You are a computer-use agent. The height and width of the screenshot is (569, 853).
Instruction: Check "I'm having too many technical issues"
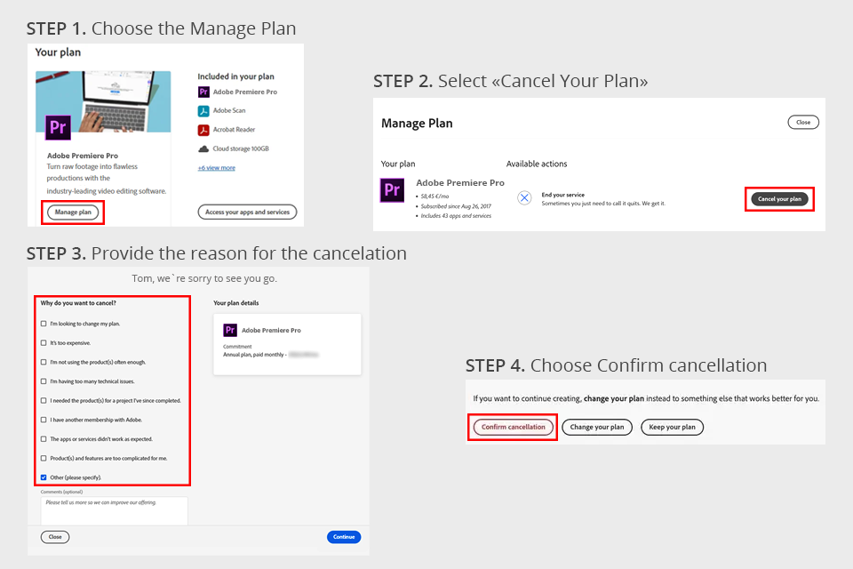[x=44, y=381]
